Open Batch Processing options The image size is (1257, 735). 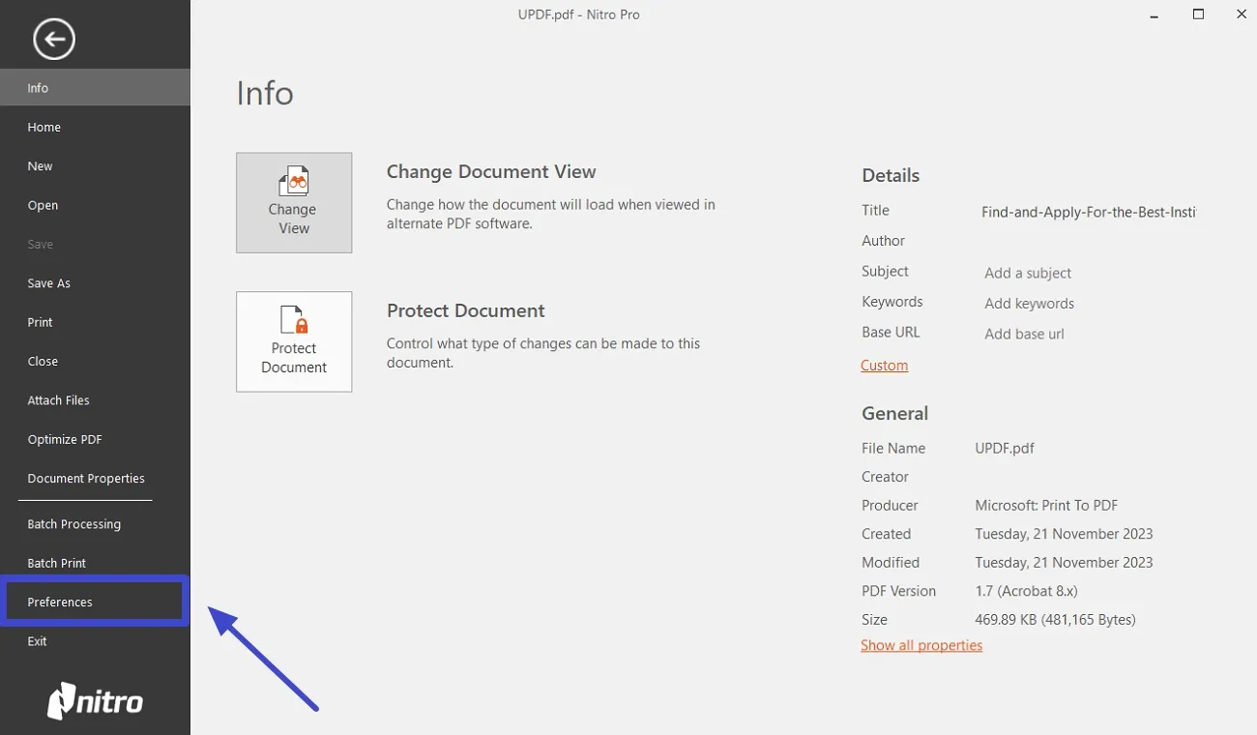[x=73, y=523]
